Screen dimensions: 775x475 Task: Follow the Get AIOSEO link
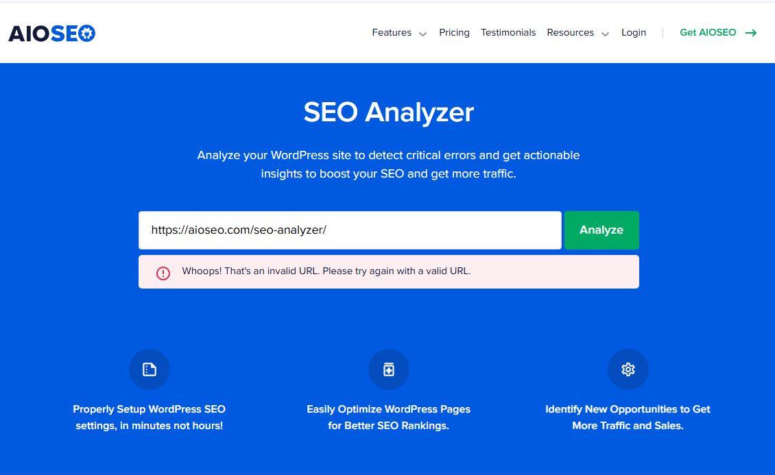(x=708, y=33)
